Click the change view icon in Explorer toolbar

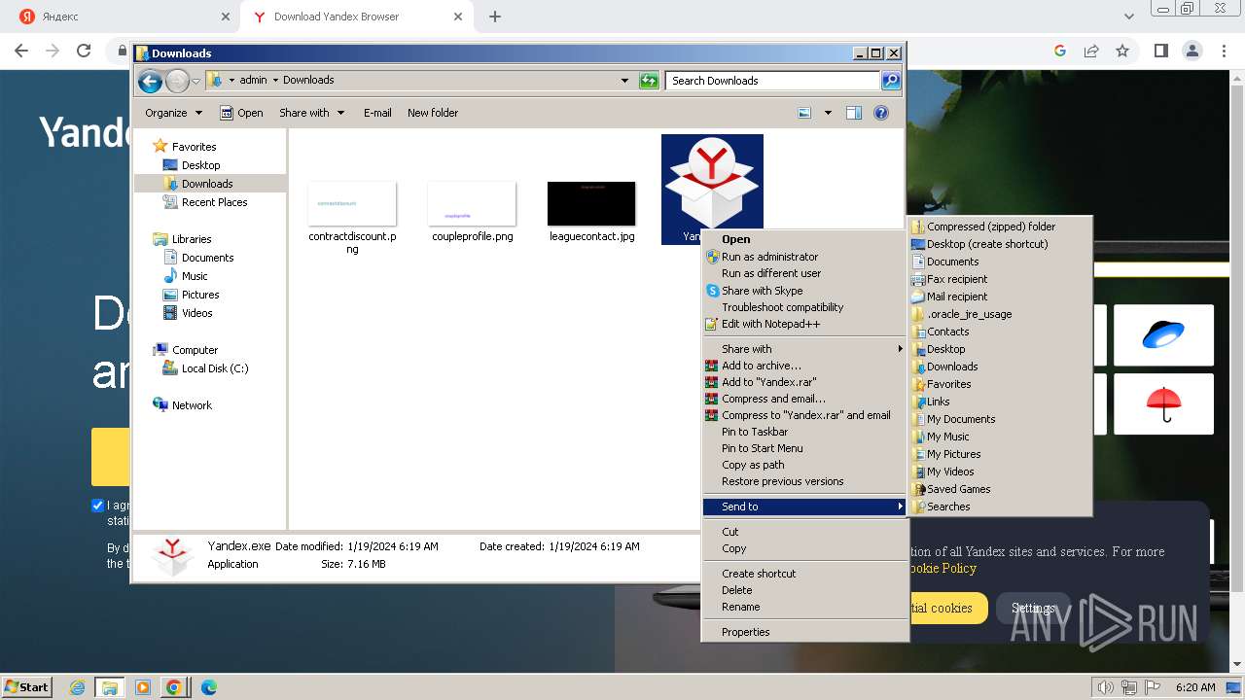point(804,113)
